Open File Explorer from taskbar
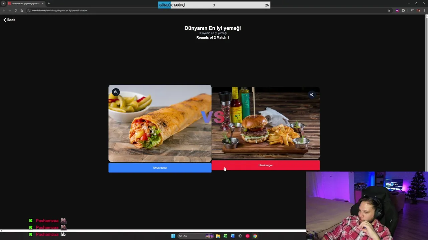The image size is (428, 240). (218, 236)
